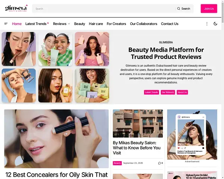The width and height of the screenshot is (224, 179).
Task: Click the About Us button
Action: [x=182, y=92]
